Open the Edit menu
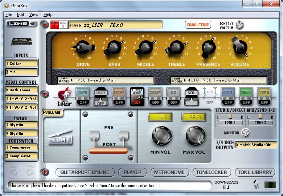 21,14
